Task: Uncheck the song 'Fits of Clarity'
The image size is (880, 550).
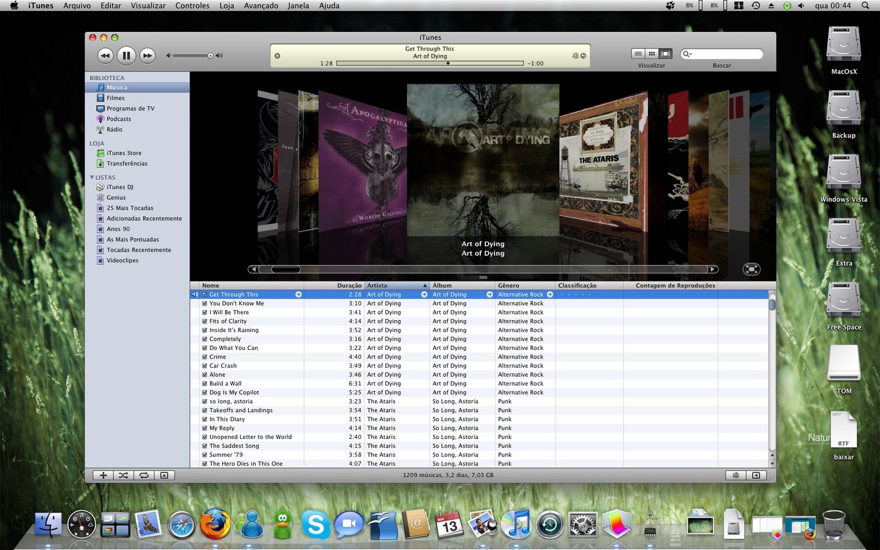Action: pyautogui.click(x=205, y=321)
